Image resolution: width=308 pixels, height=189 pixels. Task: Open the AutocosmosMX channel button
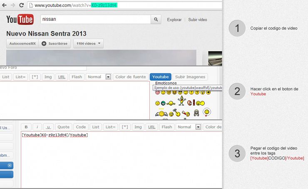(x=22, y=44)
